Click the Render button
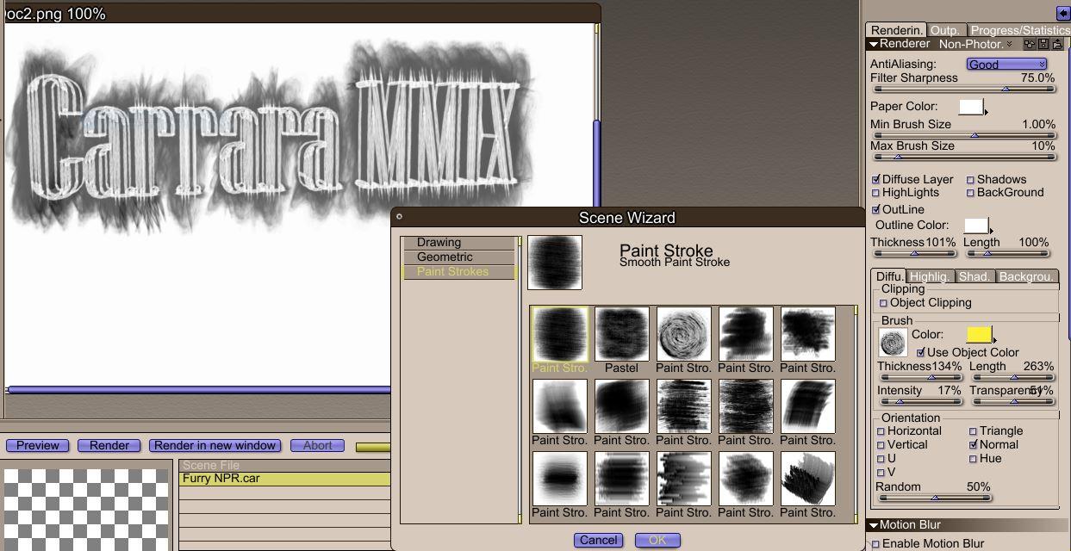Screen dimensions: 1071x551 pos(109,445)
